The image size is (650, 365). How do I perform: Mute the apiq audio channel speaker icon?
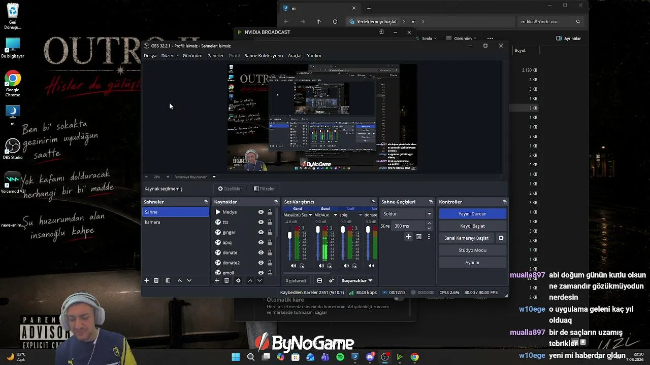tap(346, 266)
